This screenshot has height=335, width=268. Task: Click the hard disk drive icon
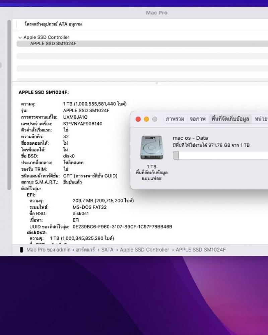click(151, 147)
